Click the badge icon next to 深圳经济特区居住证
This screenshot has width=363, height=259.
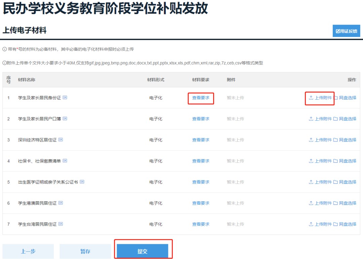pos(61,140)
